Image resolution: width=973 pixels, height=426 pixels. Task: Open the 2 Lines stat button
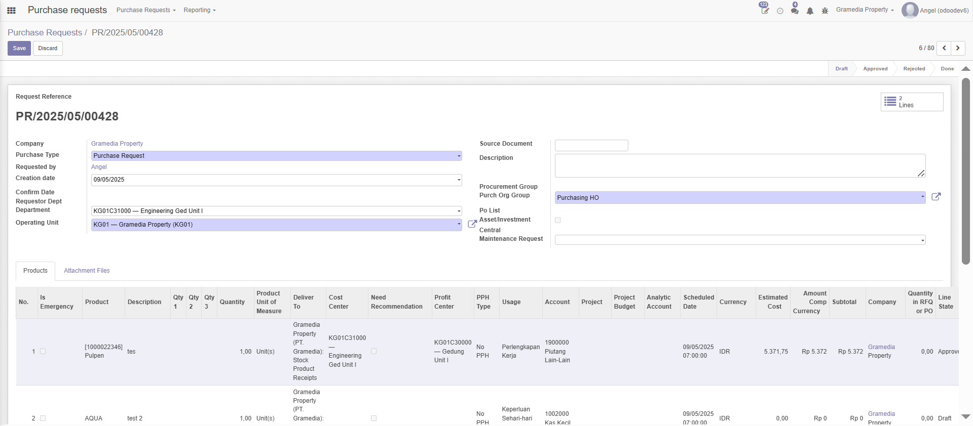912,102
